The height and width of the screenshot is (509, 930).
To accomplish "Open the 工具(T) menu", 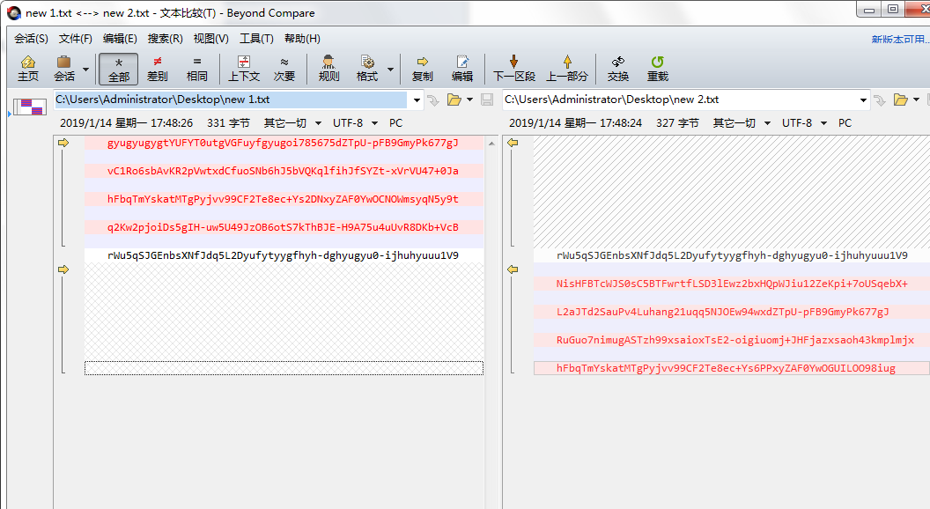I will (x=256, y=39).
